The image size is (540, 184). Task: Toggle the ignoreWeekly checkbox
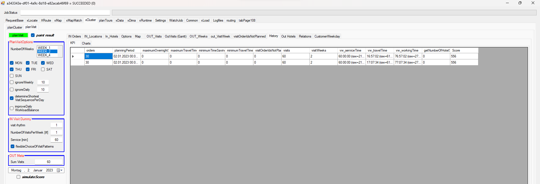pos(12,82)
